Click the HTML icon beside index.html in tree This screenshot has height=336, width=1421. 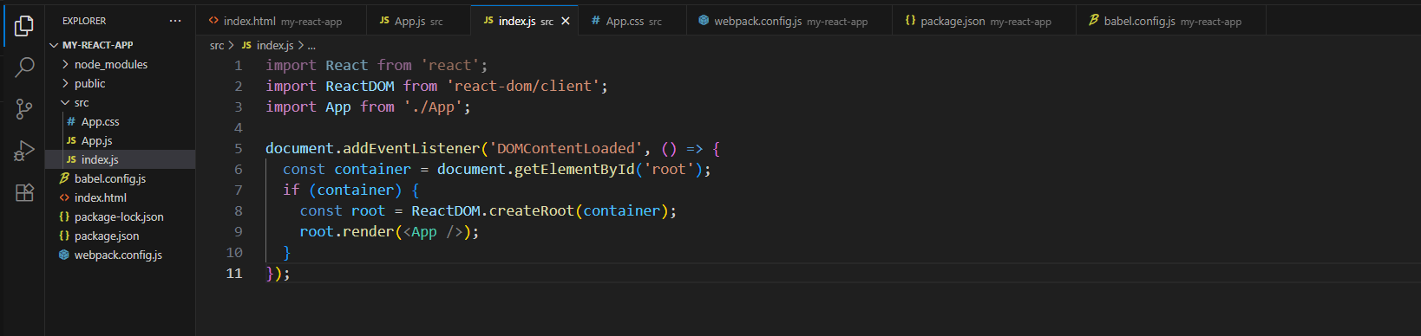tap(64, 197)
